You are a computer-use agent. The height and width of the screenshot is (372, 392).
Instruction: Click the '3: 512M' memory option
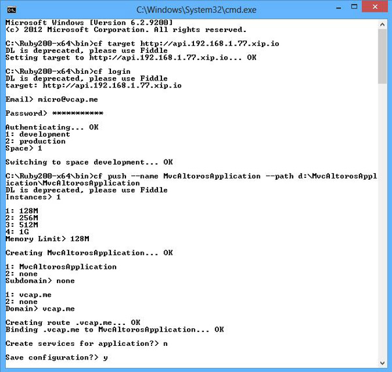[22, 225]
